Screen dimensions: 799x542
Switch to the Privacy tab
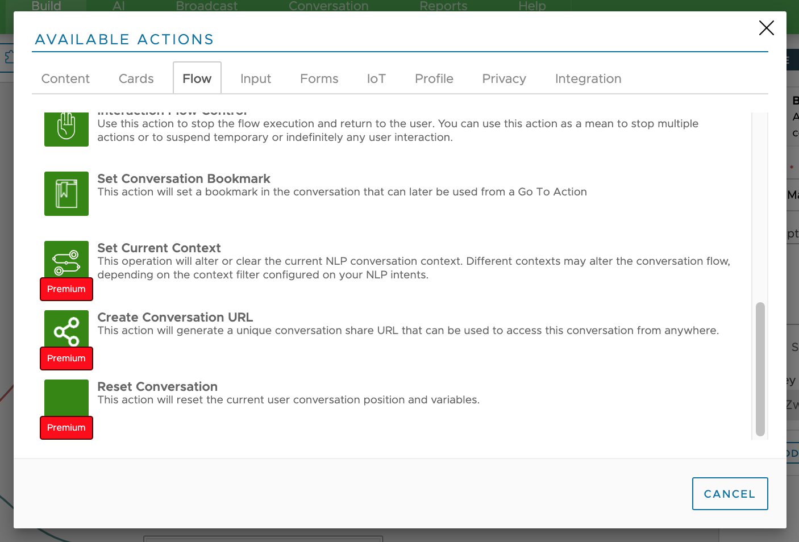click(504, 78)
